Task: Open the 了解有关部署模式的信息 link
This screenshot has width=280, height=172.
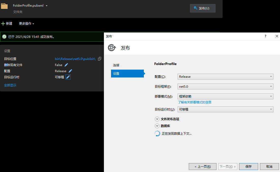Action: 195,102
